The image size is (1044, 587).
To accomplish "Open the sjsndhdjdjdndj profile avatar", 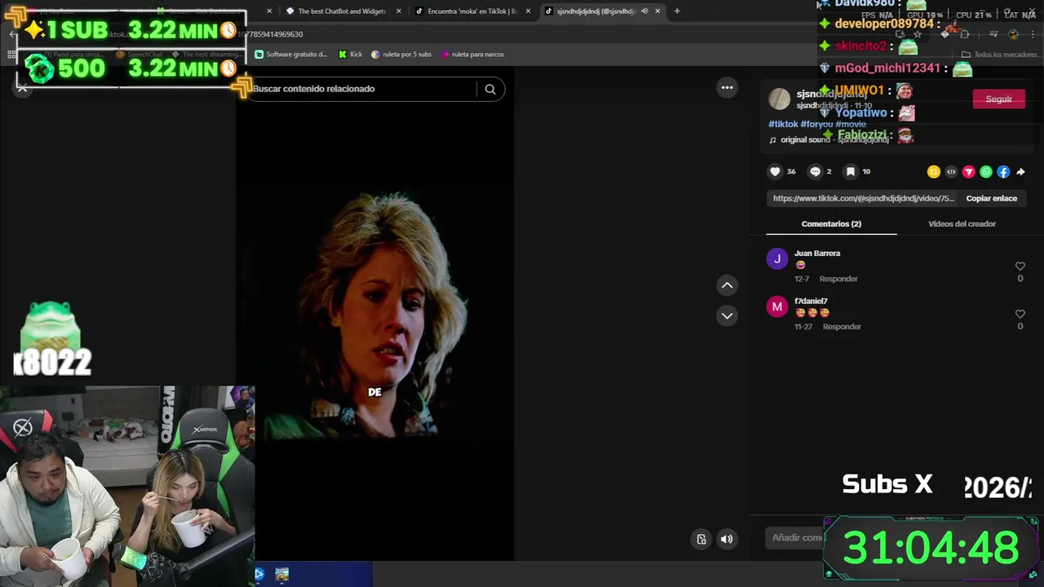I will coord(780,99).
